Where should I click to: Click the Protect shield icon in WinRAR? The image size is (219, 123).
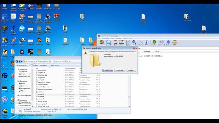(x=168, y=43)
